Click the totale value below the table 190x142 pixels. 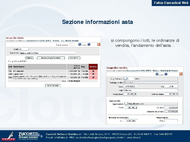pyautogui.click(x=74, y=81)
